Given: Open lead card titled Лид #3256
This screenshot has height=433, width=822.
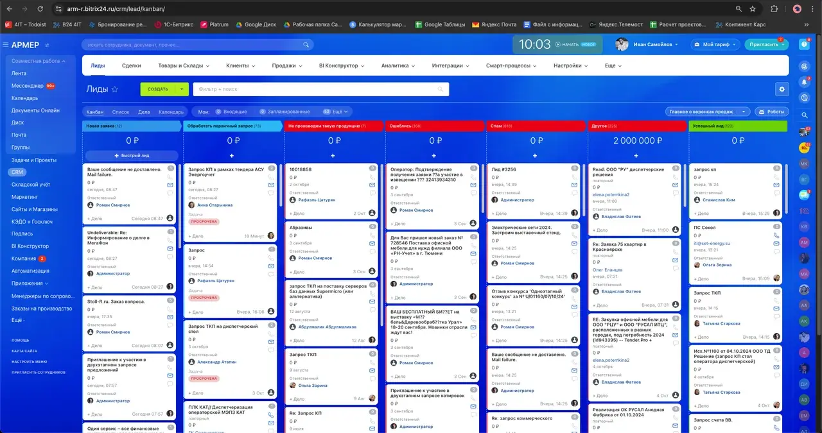Looking at the screenshot, I should tap(503, 169).
